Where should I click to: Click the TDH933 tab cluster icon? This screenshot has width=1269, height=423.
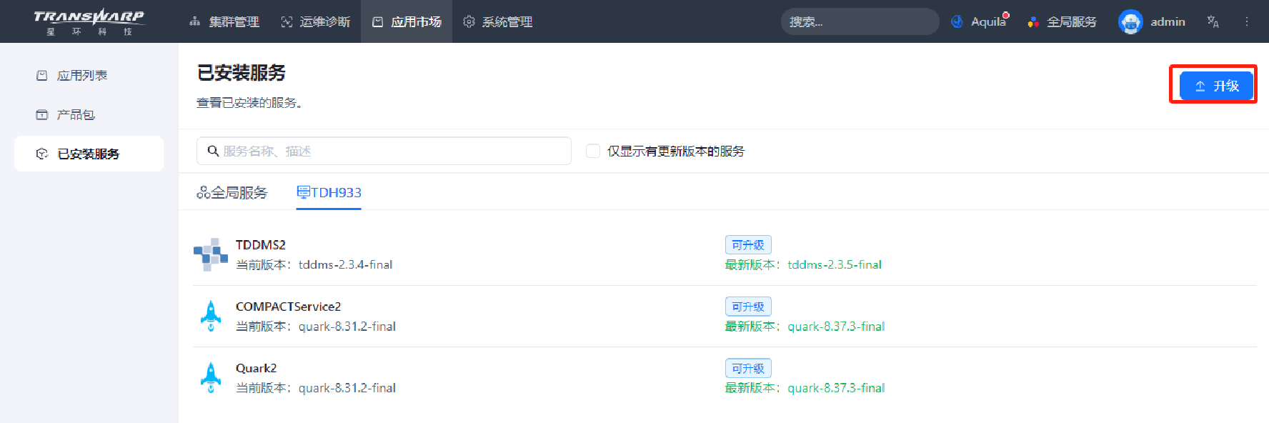pyautogui.click(x=304, y=191)
